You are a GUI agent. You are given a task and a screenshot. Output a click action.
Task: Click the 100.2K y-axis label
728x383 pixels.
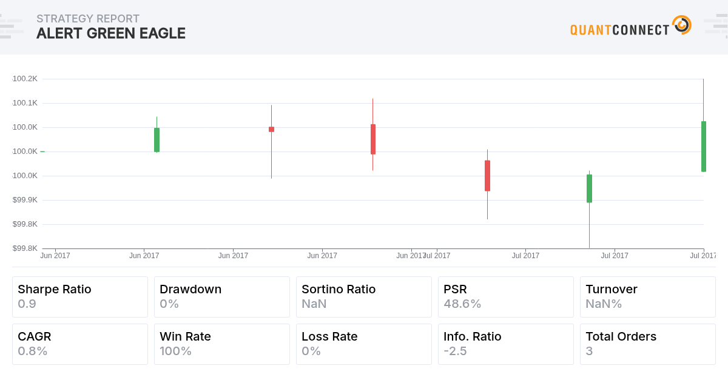[25, 79]
